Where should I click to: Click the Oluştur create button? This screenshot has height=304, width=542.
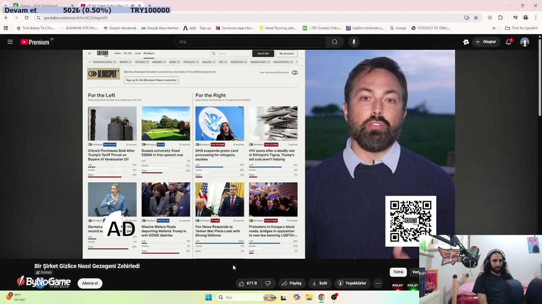485,42
